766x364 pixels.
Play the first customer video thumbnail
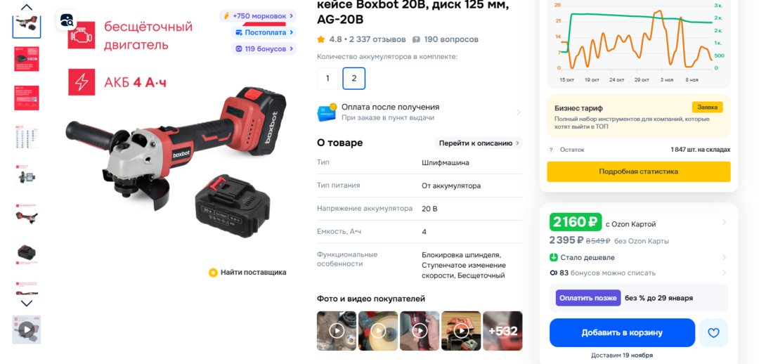[x=337, y=331]
